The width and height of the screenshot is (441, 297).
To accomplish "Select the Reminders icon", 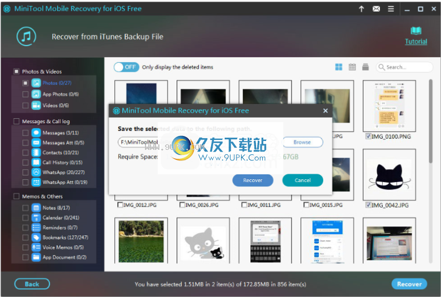I will (x=36, y=228).
